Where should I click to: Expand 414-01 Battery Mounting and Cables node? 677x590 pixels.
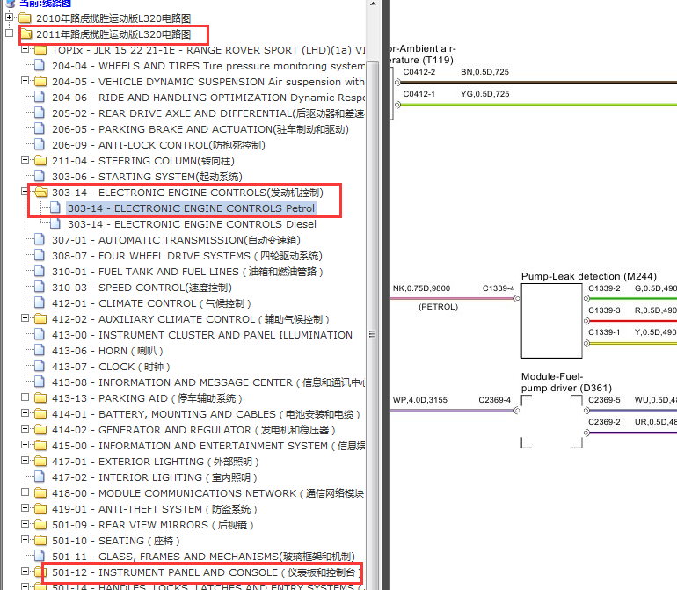(25, 413)
